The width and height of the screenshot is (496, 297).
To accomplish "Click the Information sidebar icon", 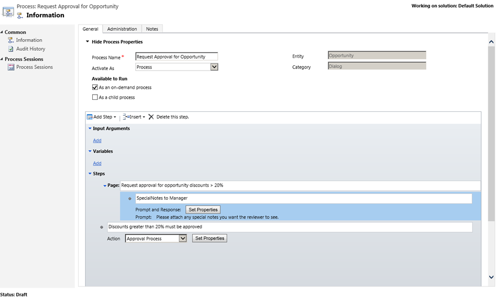I will 11,40.
